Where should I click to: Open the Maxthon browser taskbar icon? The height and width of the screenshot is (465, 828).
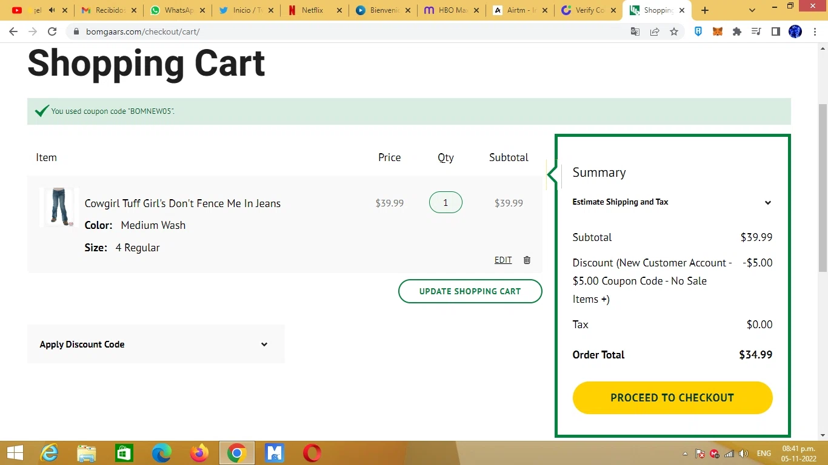(275, 453)
